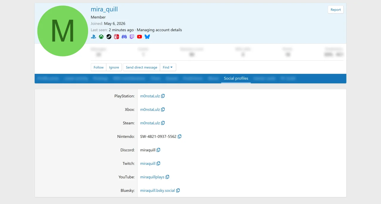Image resolution: width=381 pixels, height=204 pixels.
Task: Click the Discord icon in profile header
Action: tap(124, 37)
